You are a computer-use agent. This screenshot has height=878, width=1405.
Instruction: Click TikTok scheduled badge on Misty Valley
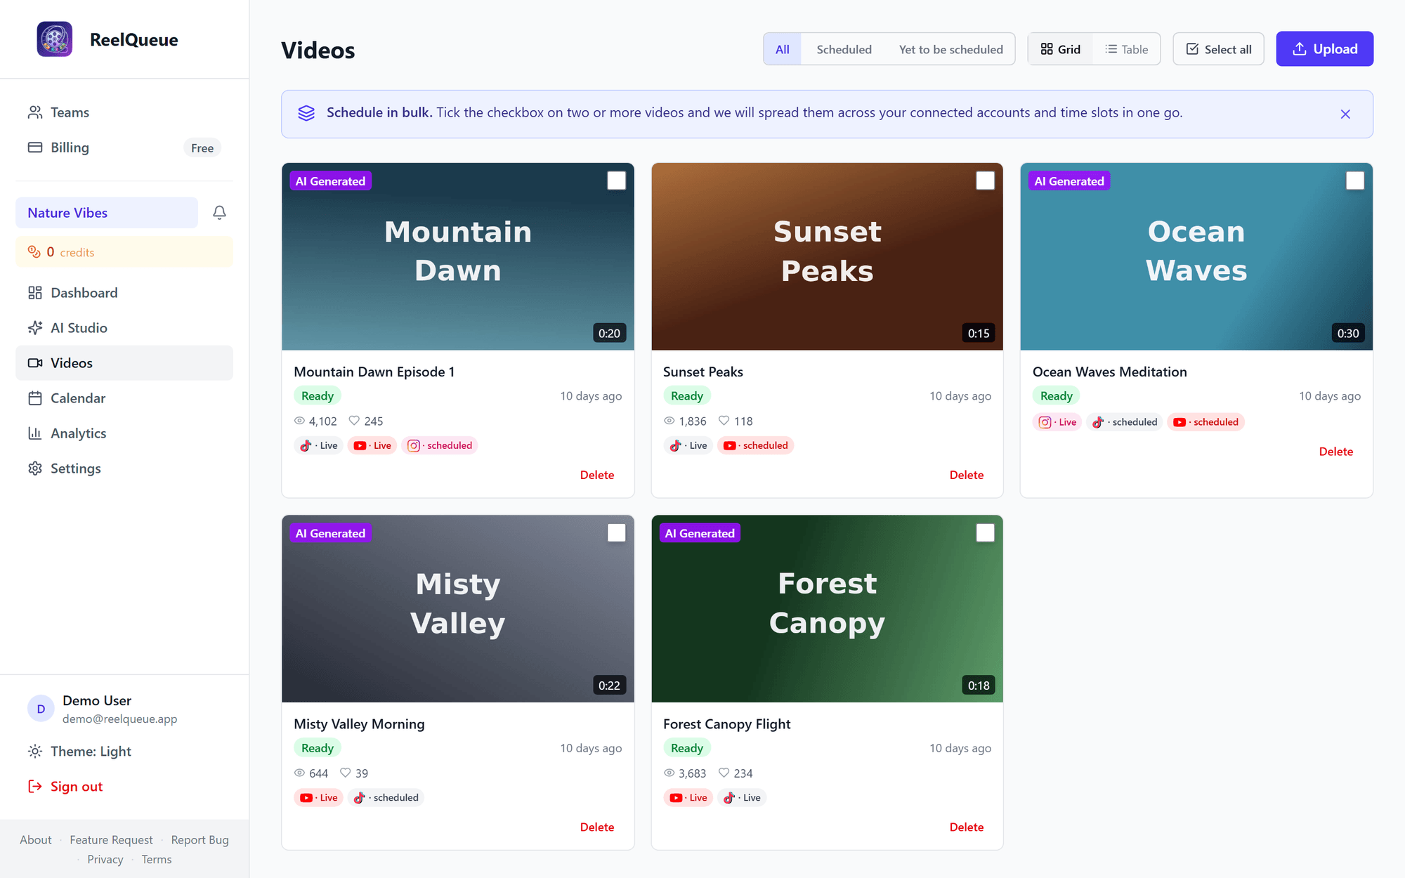pyautogui.click(x=386, y=798)
